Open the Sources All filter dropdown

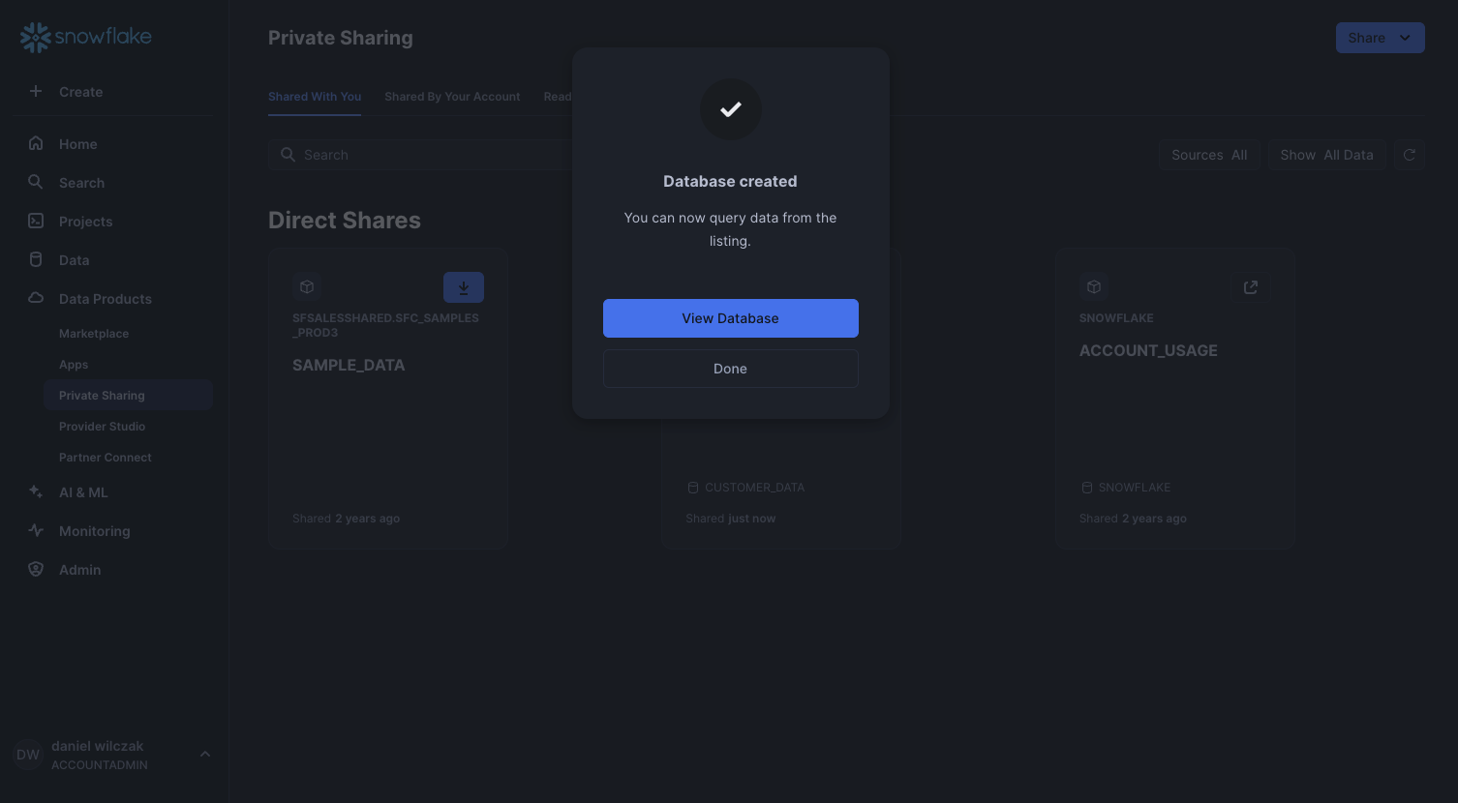tap(1208, 155)
